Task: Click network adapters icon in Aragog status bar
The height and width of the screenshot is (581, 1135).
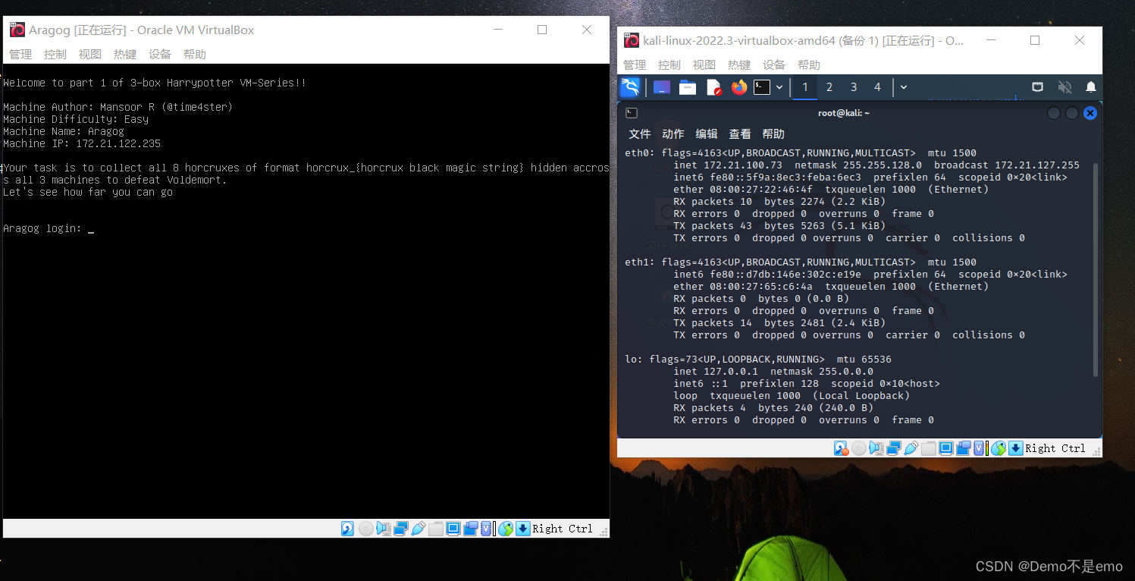Action: [x=401, y=529]
